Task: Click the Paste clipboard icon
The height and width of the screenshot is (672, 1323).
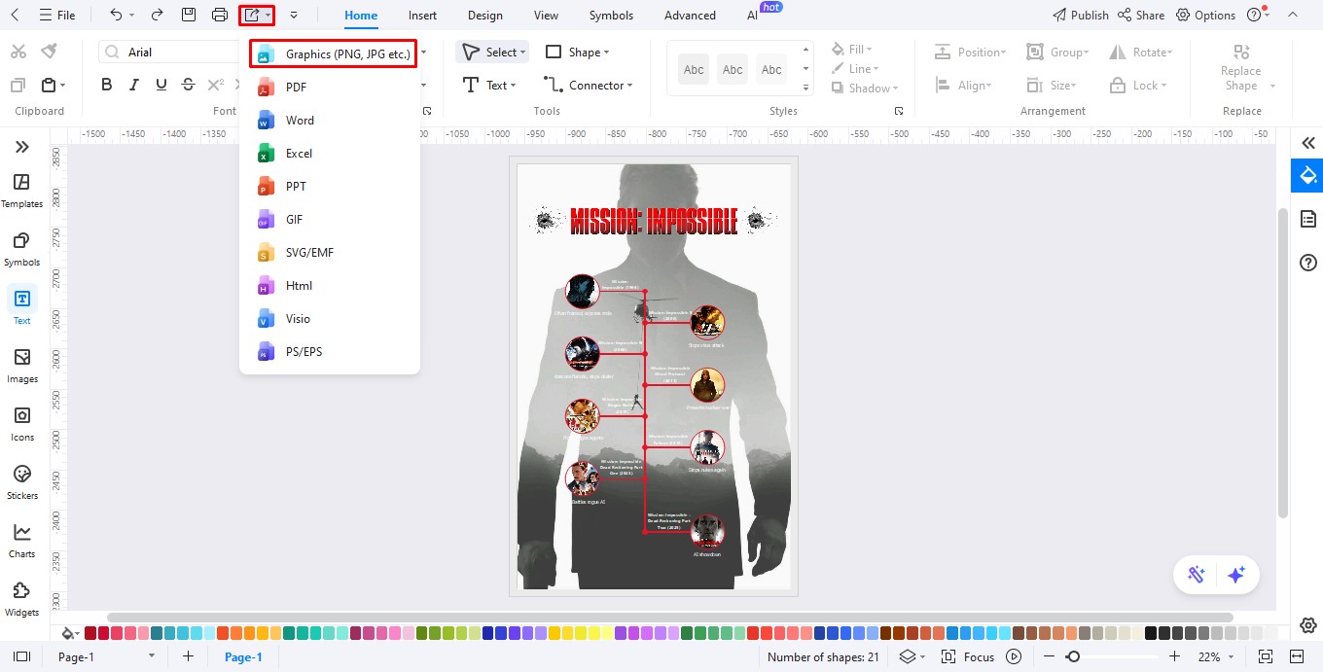Action: (49, 86)
